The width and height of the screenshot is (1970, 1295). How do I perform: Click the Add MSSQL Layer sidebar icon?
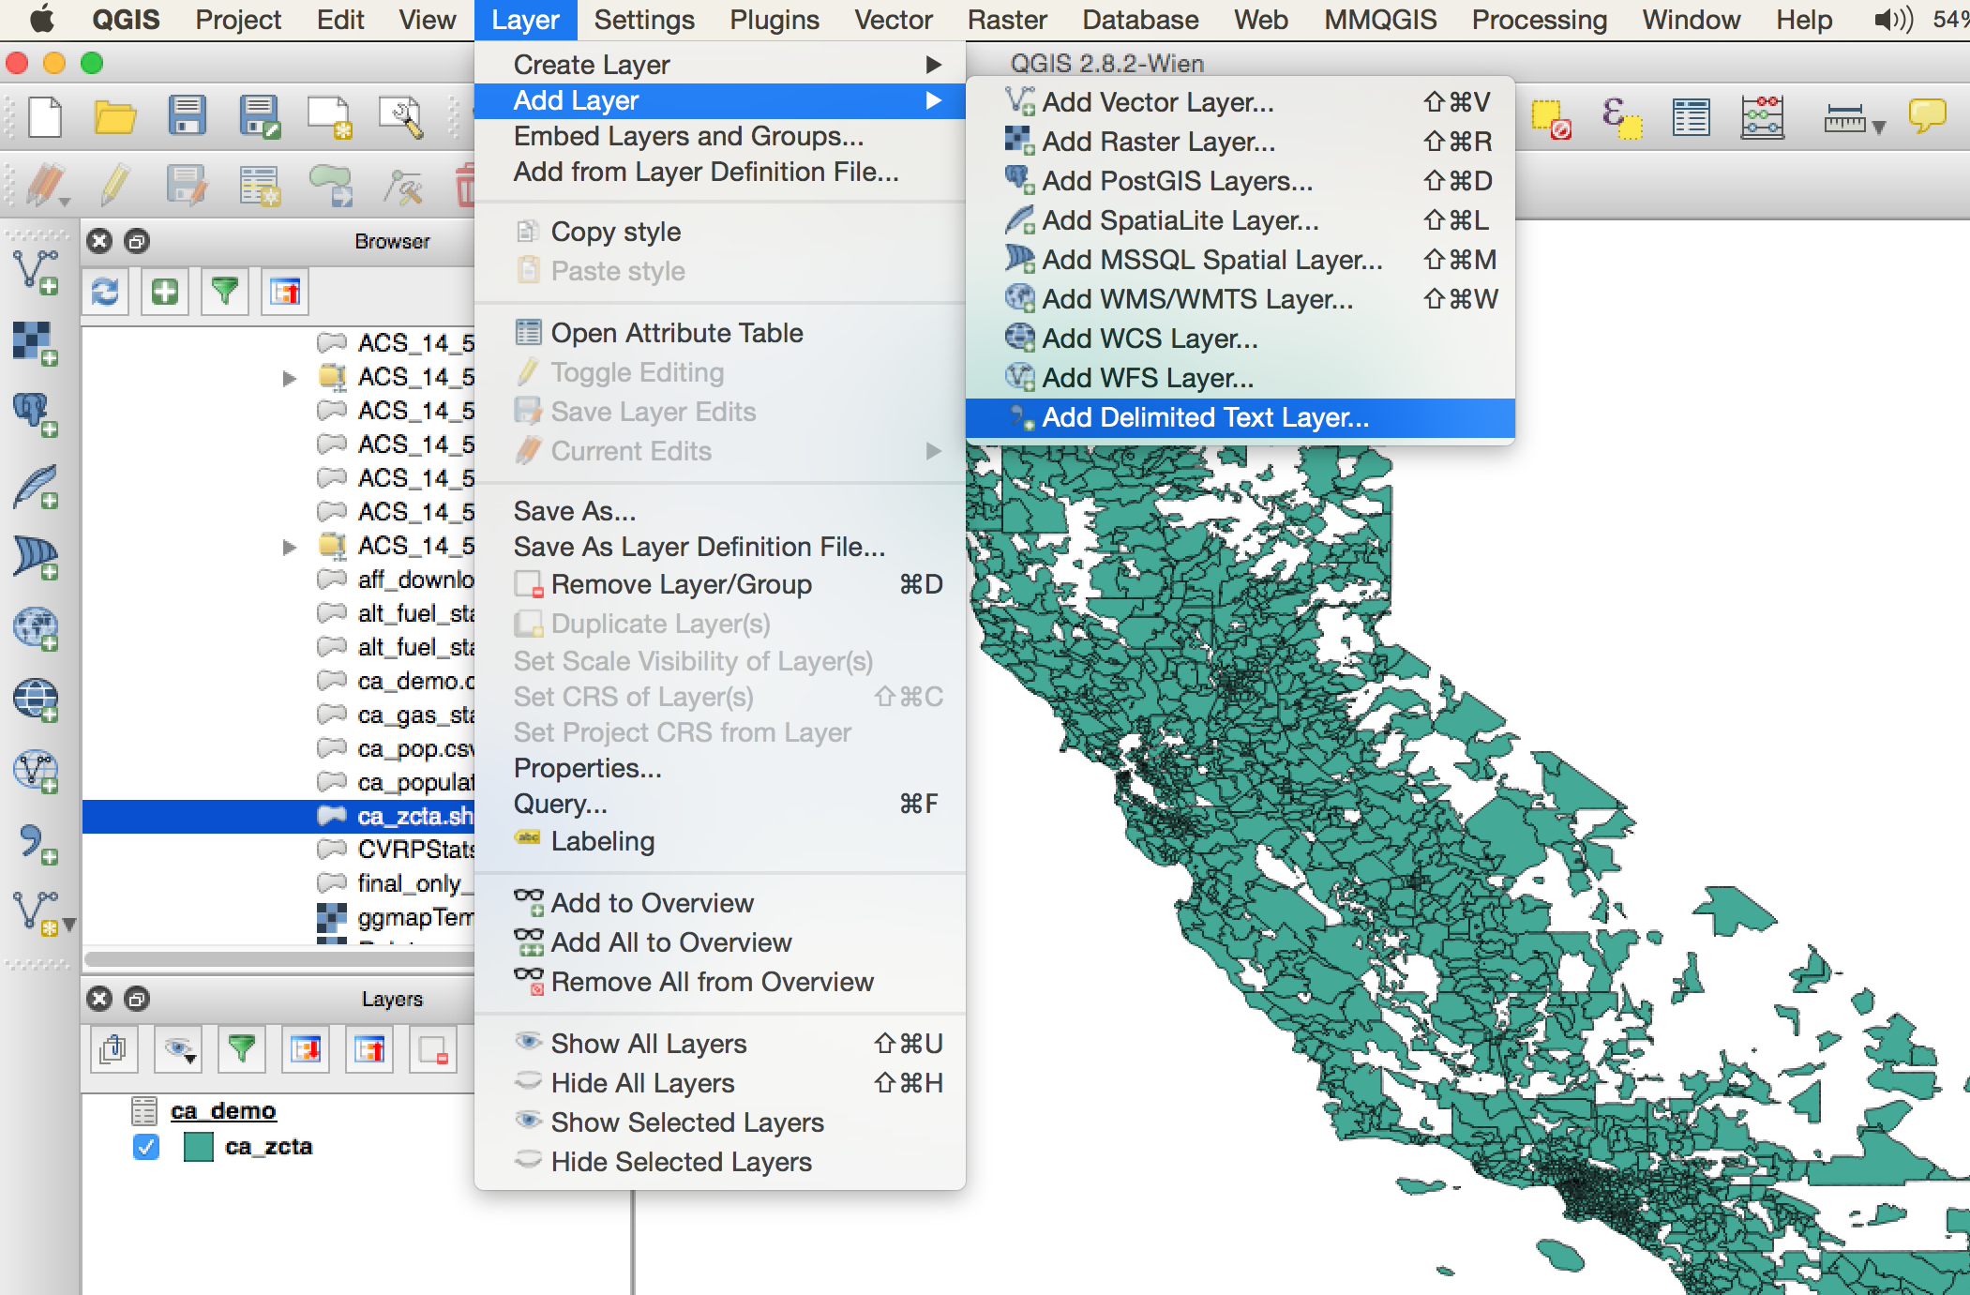(36, 558)
